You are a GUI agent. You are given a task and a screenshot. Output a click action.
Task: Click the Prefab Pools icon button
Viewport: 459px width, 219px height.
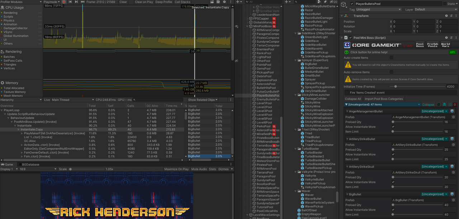pos(432,45)
